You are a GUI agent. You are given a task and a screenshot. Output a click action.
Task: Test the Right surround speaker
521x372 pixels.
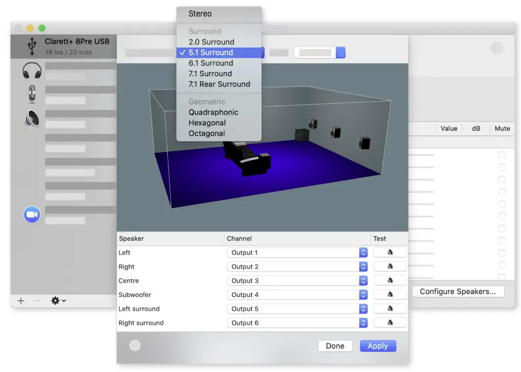(x=390, y=322)
